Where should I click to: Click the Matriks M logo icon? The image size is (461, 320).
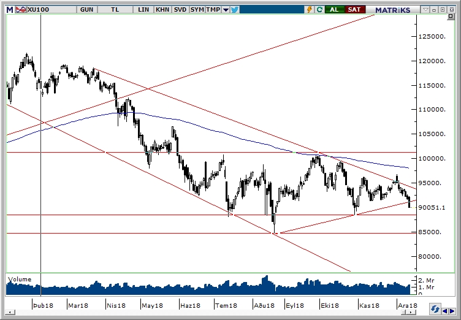coord(10,10)
